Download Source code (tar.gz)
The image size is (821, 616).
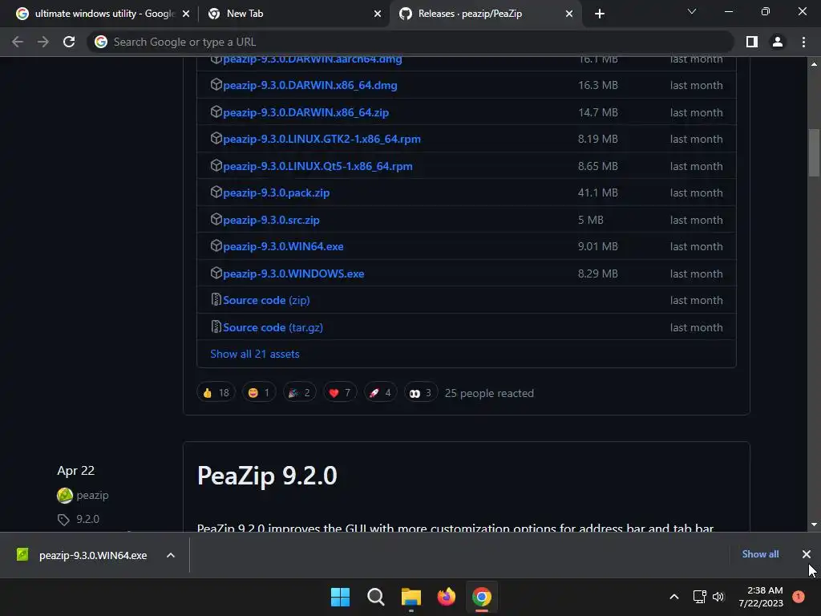coord(273,328)
